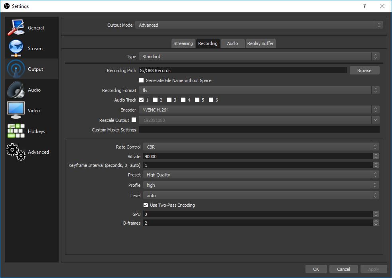The height and width of the screenshot is (278, 392).
Task: Open the Preset High Quality dropdown
Action: pos(261,174)
